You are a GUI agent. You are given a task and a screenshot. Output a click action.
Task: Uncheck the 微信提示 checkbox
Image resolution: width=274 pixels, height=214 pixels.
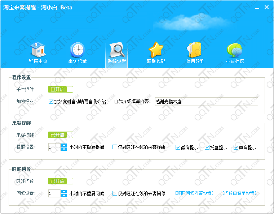coord(178,147)
